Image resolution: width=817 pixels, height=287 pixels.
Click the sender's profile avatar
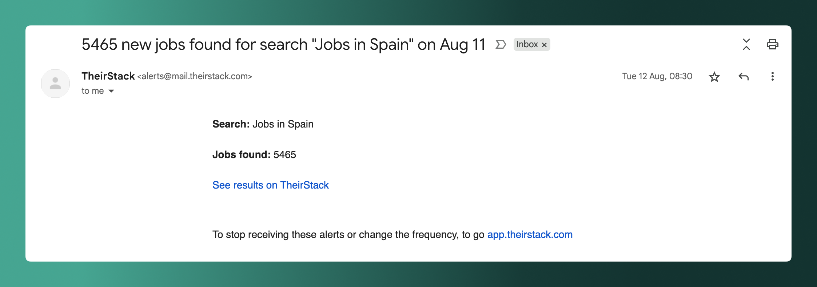(55, 83)
